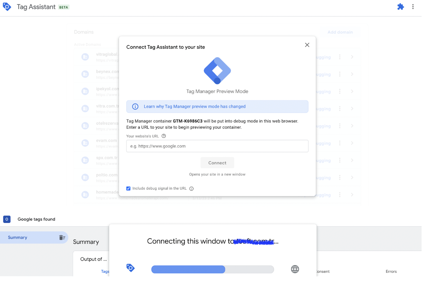Click domain icon for spx.com.tr row
The image size is (423, 283).
pos(85,160)
